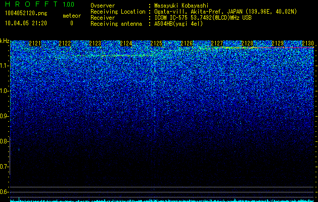Click the 2128 time marker
The height and width of the screenshot is (202, 318).
pos(247,43)
